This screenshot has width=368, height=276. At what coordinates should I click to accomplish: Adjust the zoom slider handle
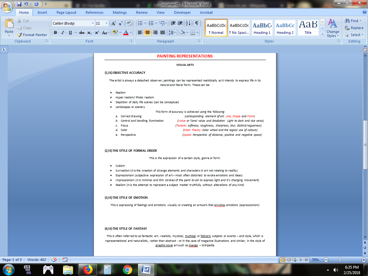pyautogui.click(x=340, y=260)
